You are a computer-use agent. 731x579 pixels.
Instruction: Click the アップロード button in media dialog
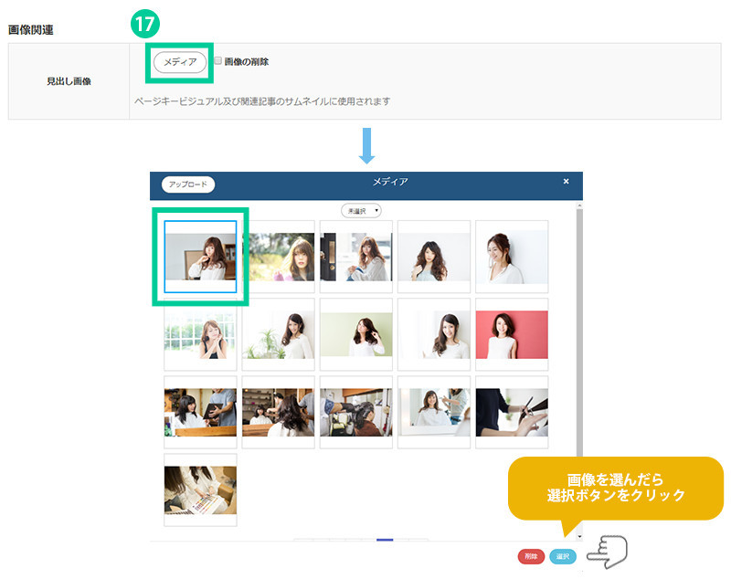188,184
